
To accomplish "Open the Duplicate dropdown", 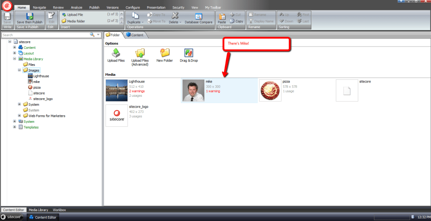I will (135, 22).
